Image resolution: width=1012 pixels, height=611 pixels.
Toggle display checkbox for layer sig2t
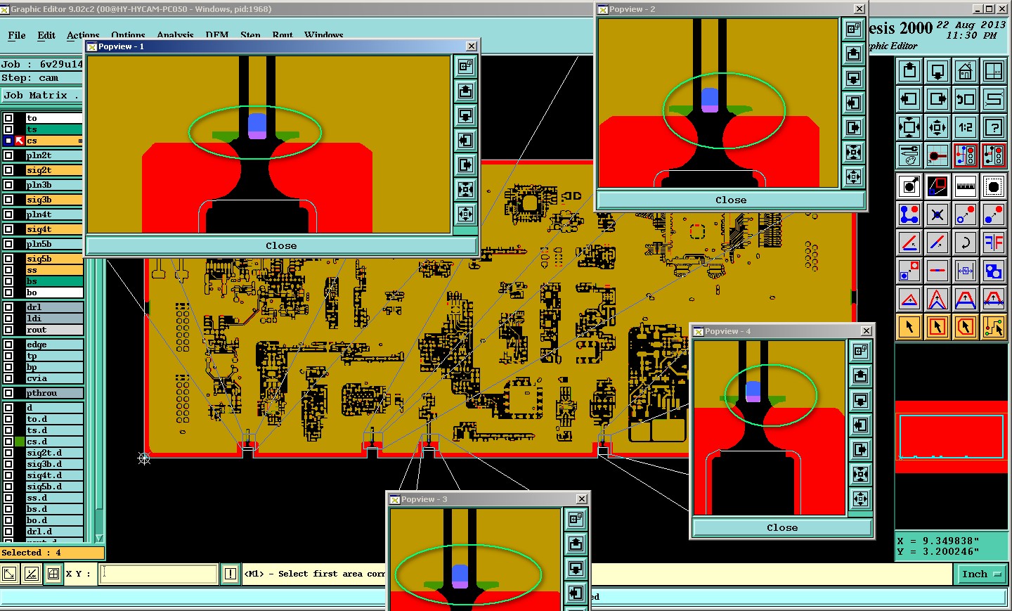point(8,170)
